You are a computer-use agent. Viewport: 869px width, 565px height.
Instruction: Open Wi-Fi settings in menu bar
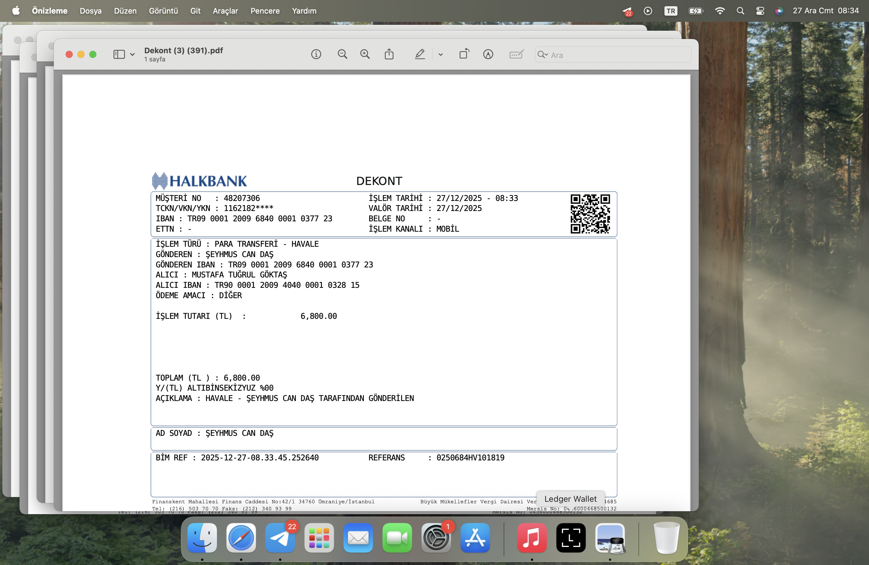point(720,11)
